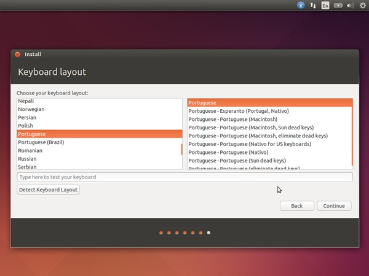
Task: Select Russian in the language list
Action: click(100, 159)
